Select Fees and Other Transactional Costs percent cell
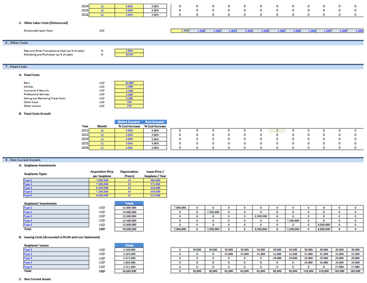The image size is (367, 283). tap(129, 51)
